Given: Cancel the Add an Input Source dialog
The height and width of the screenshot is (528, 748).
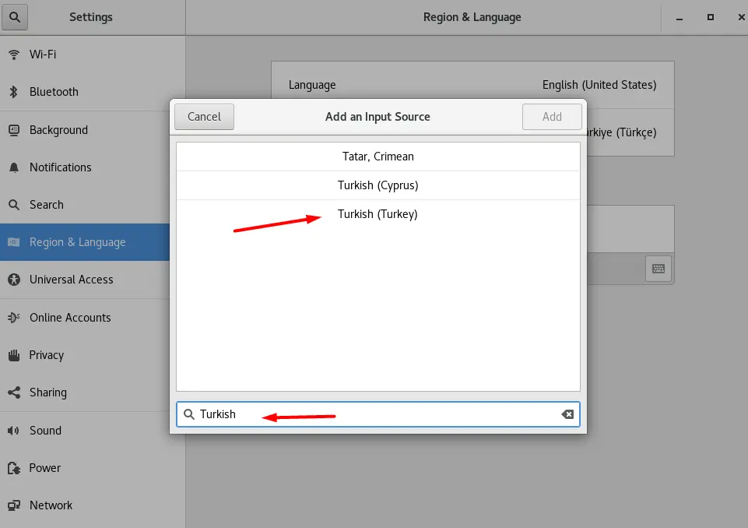Looking at the screenshot, I should click(204, 117).
